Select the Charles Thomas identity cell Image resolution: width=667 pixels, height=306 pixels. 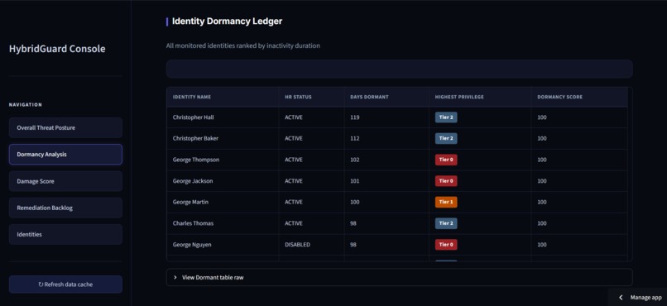point(223,223)
